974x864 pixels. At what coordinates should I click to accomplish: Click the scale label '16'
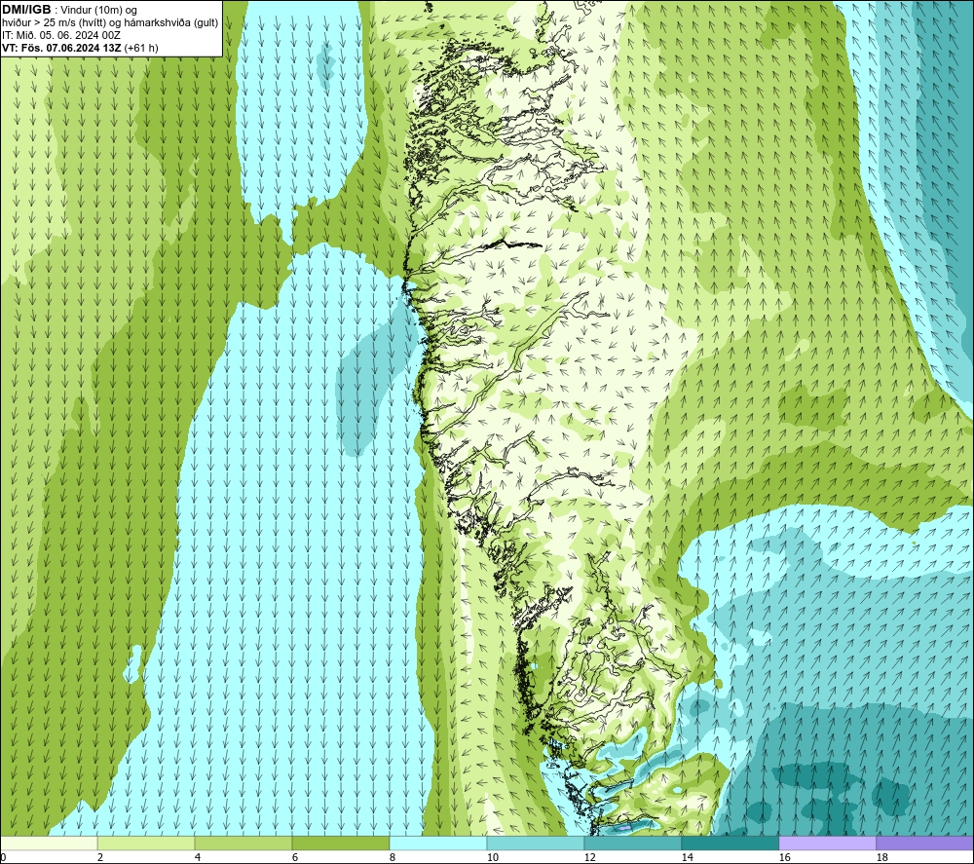pyautogui.click(x=784, y=858)
